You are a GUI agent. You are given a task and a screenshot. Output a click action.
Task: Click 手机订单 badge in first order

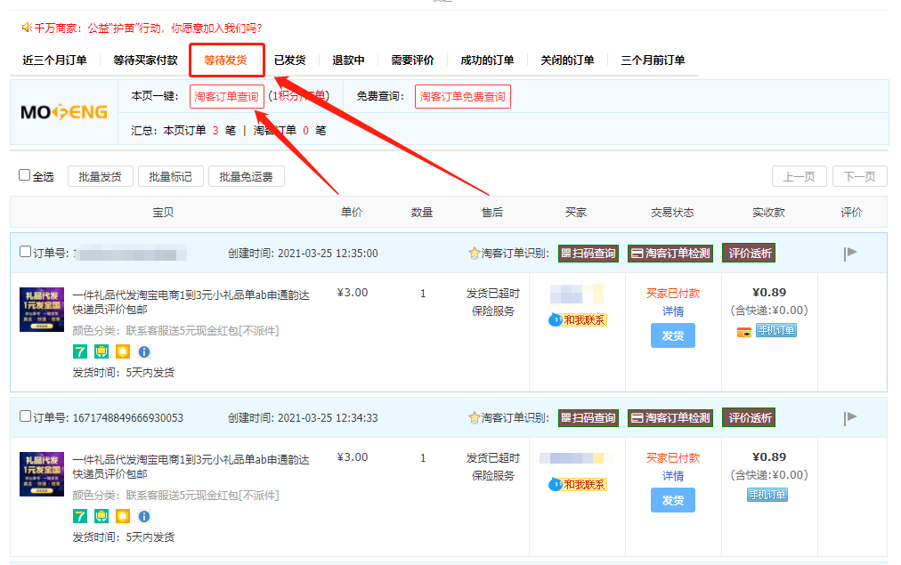tap(776, 330)
